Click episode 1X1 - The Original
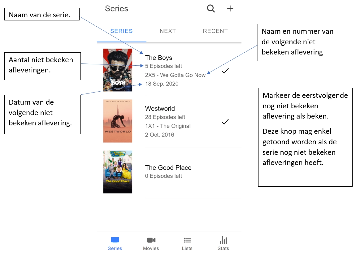 click(x=168, y=126)
